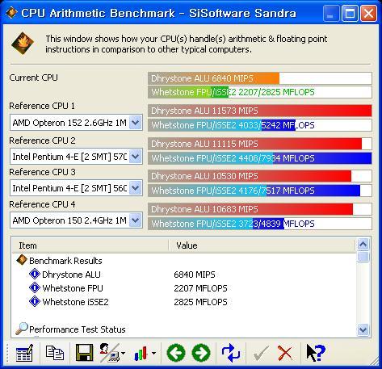The image size is (382, 369).
Task: Click the bar chart icon in toolbar
Action: tap(141, 353)
